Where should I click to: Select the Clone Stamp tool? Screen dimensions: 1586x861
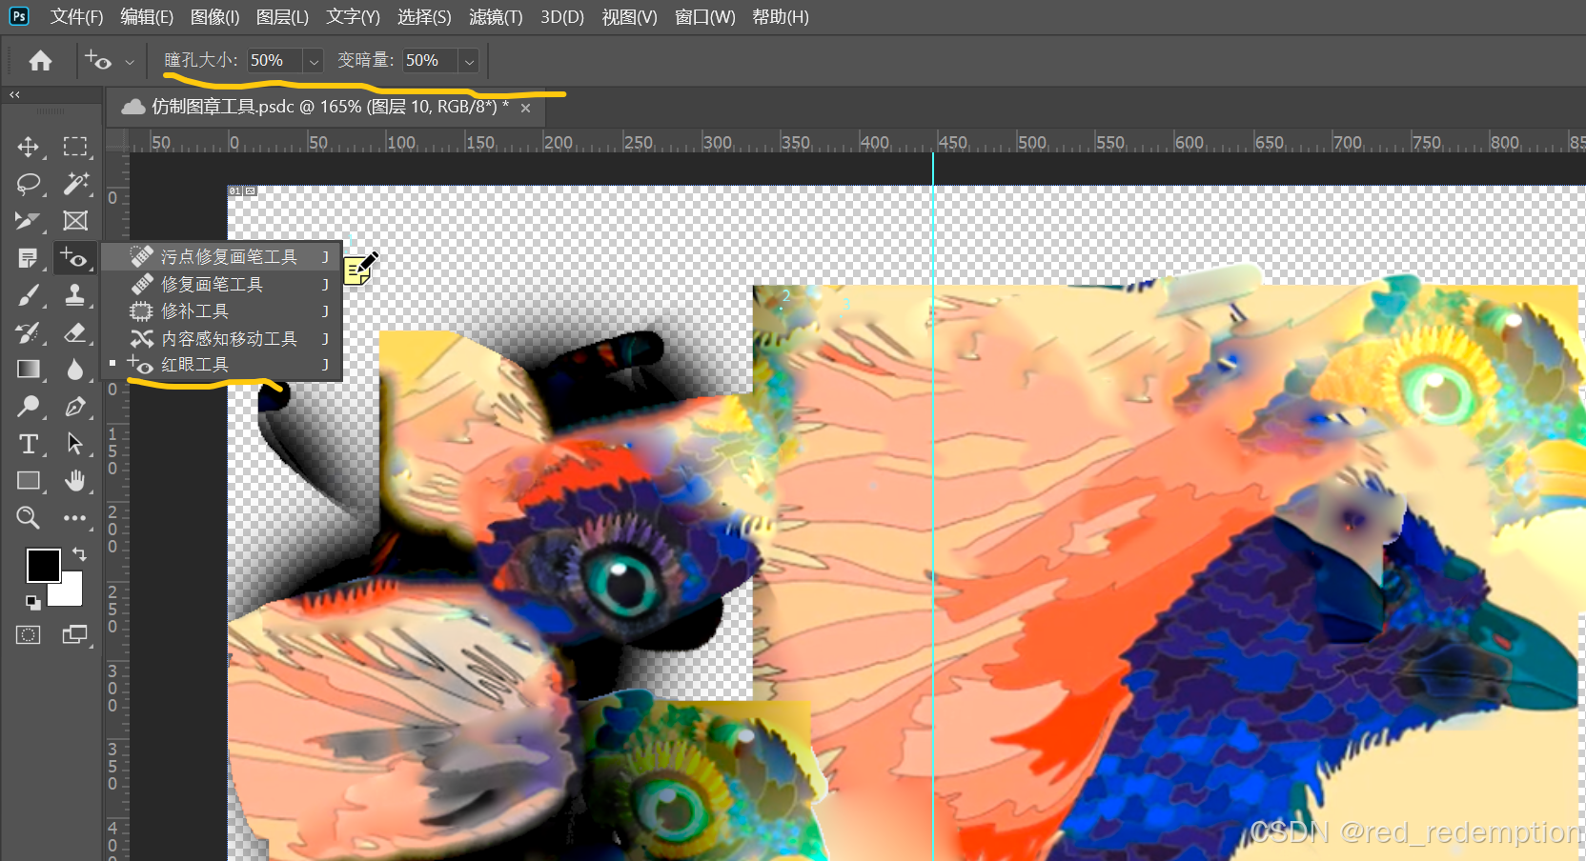[75, 295]
